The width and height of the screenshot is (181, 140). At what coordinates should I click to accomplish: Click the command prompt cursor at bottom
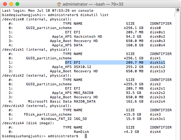point(86,136)
